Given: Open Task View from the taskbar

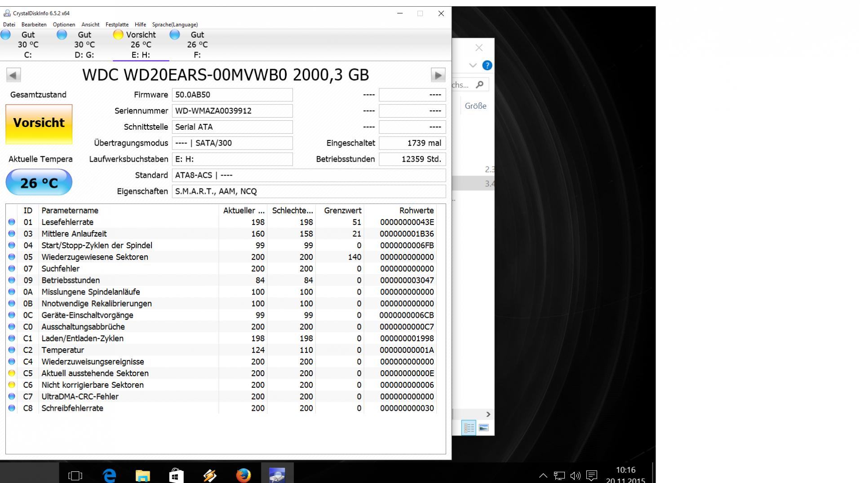Looking at the screenshot, I should (x=75, y=475).
